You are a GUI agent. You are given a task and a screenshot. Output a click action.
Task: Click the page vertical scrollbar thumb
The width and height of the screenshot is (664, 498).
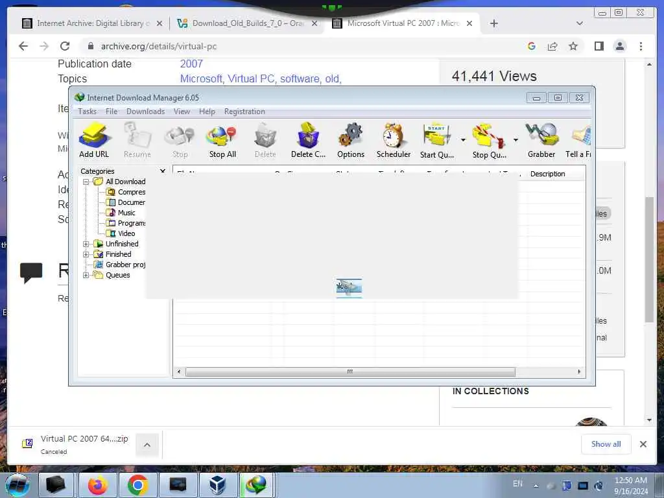click(x=650, y=259)
